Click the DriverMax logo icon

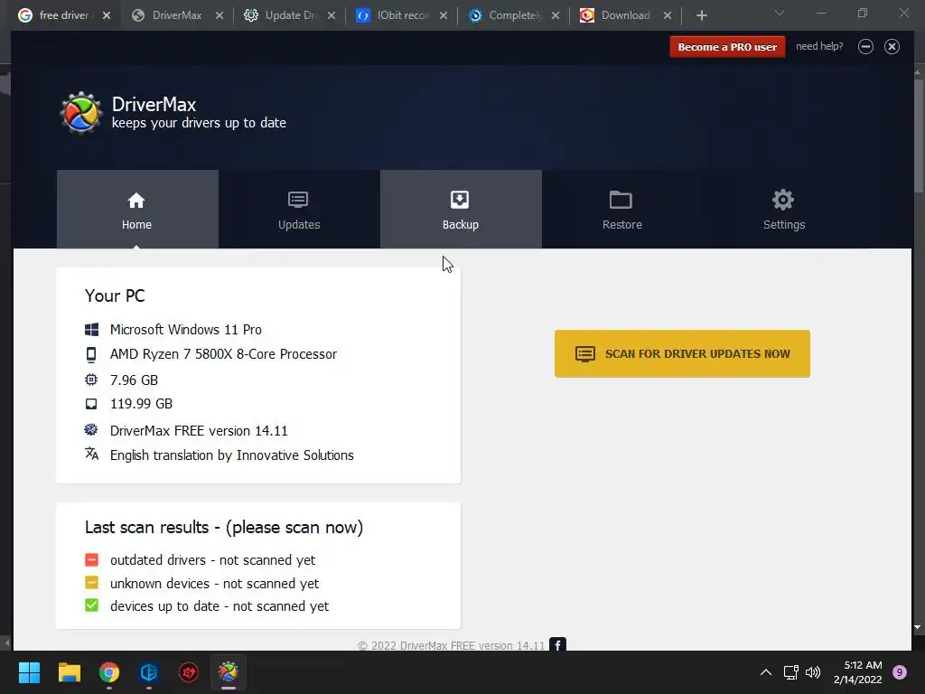81,112
